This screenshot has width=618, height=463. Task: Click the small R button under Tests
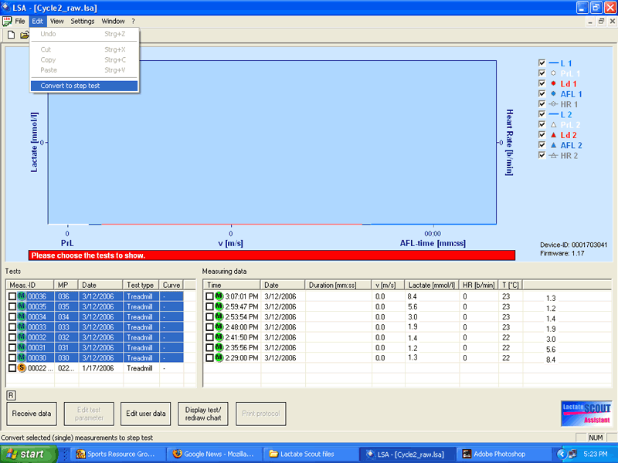coord(11,395)
